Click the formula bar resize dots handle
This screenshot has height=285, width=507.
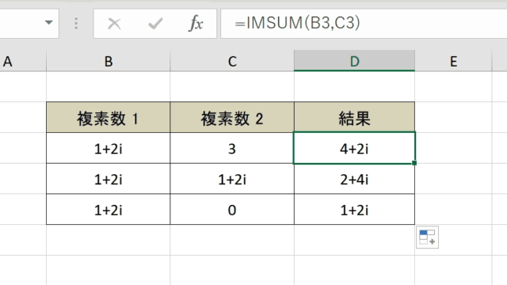point(76,24)
